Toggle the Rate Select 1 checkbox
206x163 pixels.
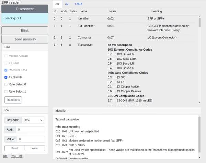pyautogui.click(x=6, y=92)
